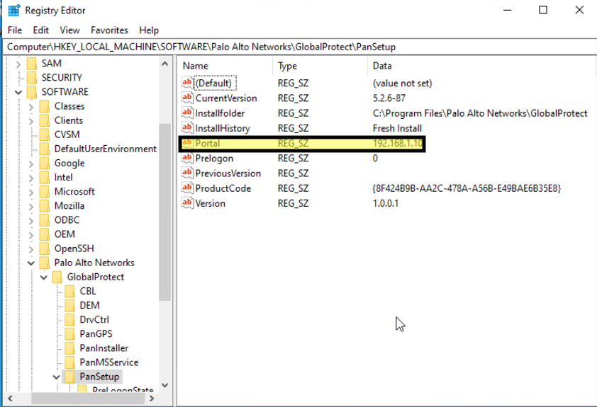Select the Portal value name
Viewport: 597px width, 407px height.
pos(208,143)
